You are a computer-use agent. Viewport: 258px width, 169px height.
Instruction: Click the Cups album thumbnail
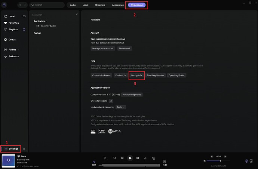click(x=8, y=161)
